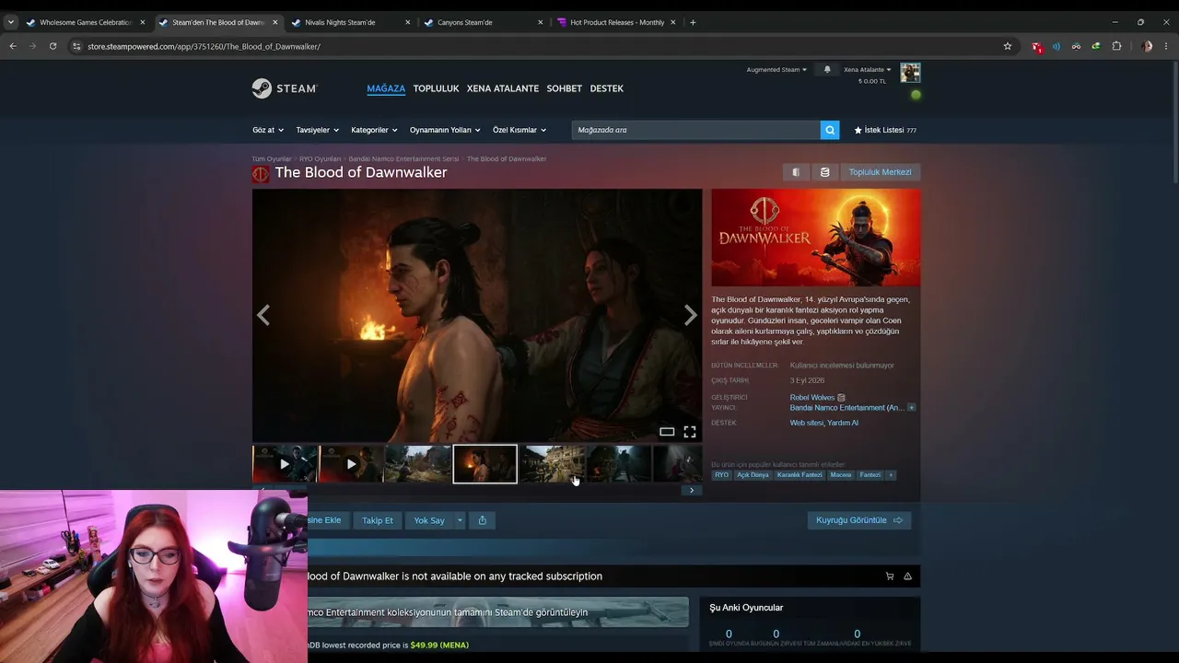
Task: Open the XENA ATALANTE menu
Action: 503,88
